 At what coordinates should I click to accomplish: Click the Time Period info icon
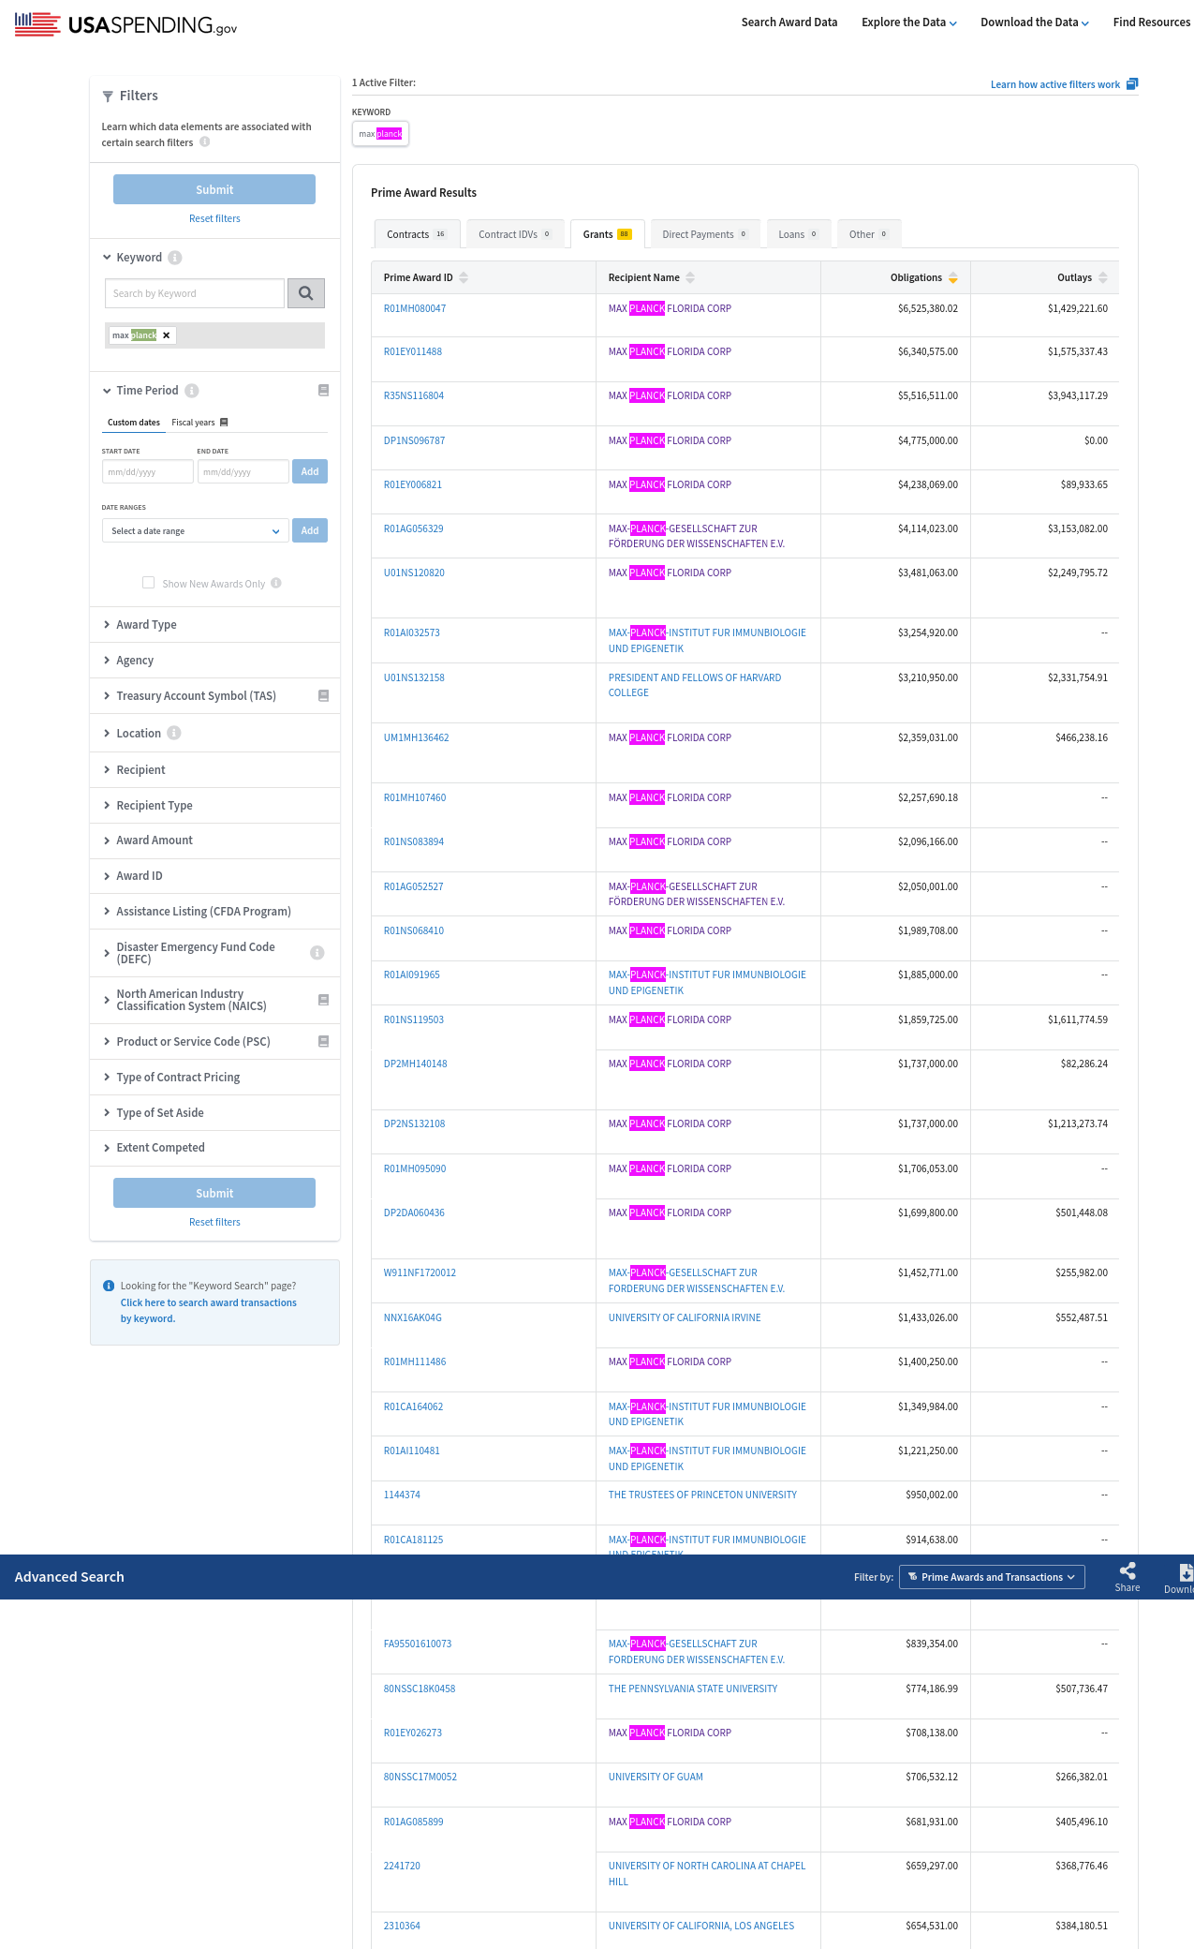pyautogui.click(x=192, y=391)
